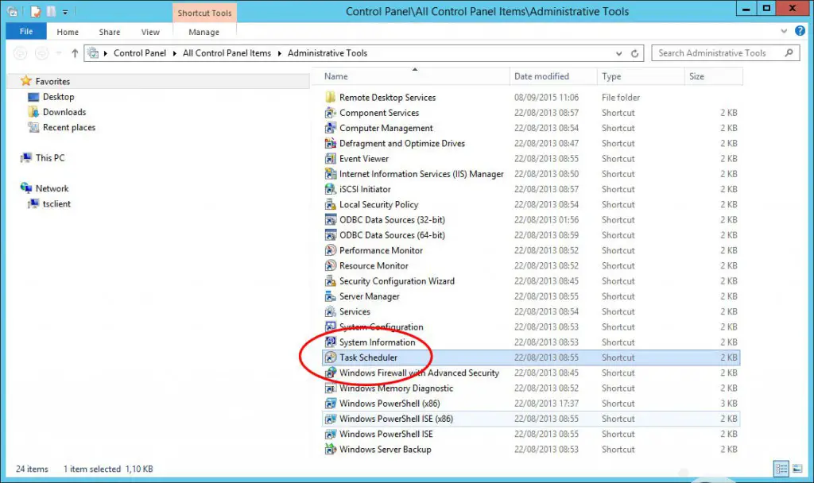Select the Windows Server Backup icon
Viewport: 814px width, 483px height.
(330, 450)
